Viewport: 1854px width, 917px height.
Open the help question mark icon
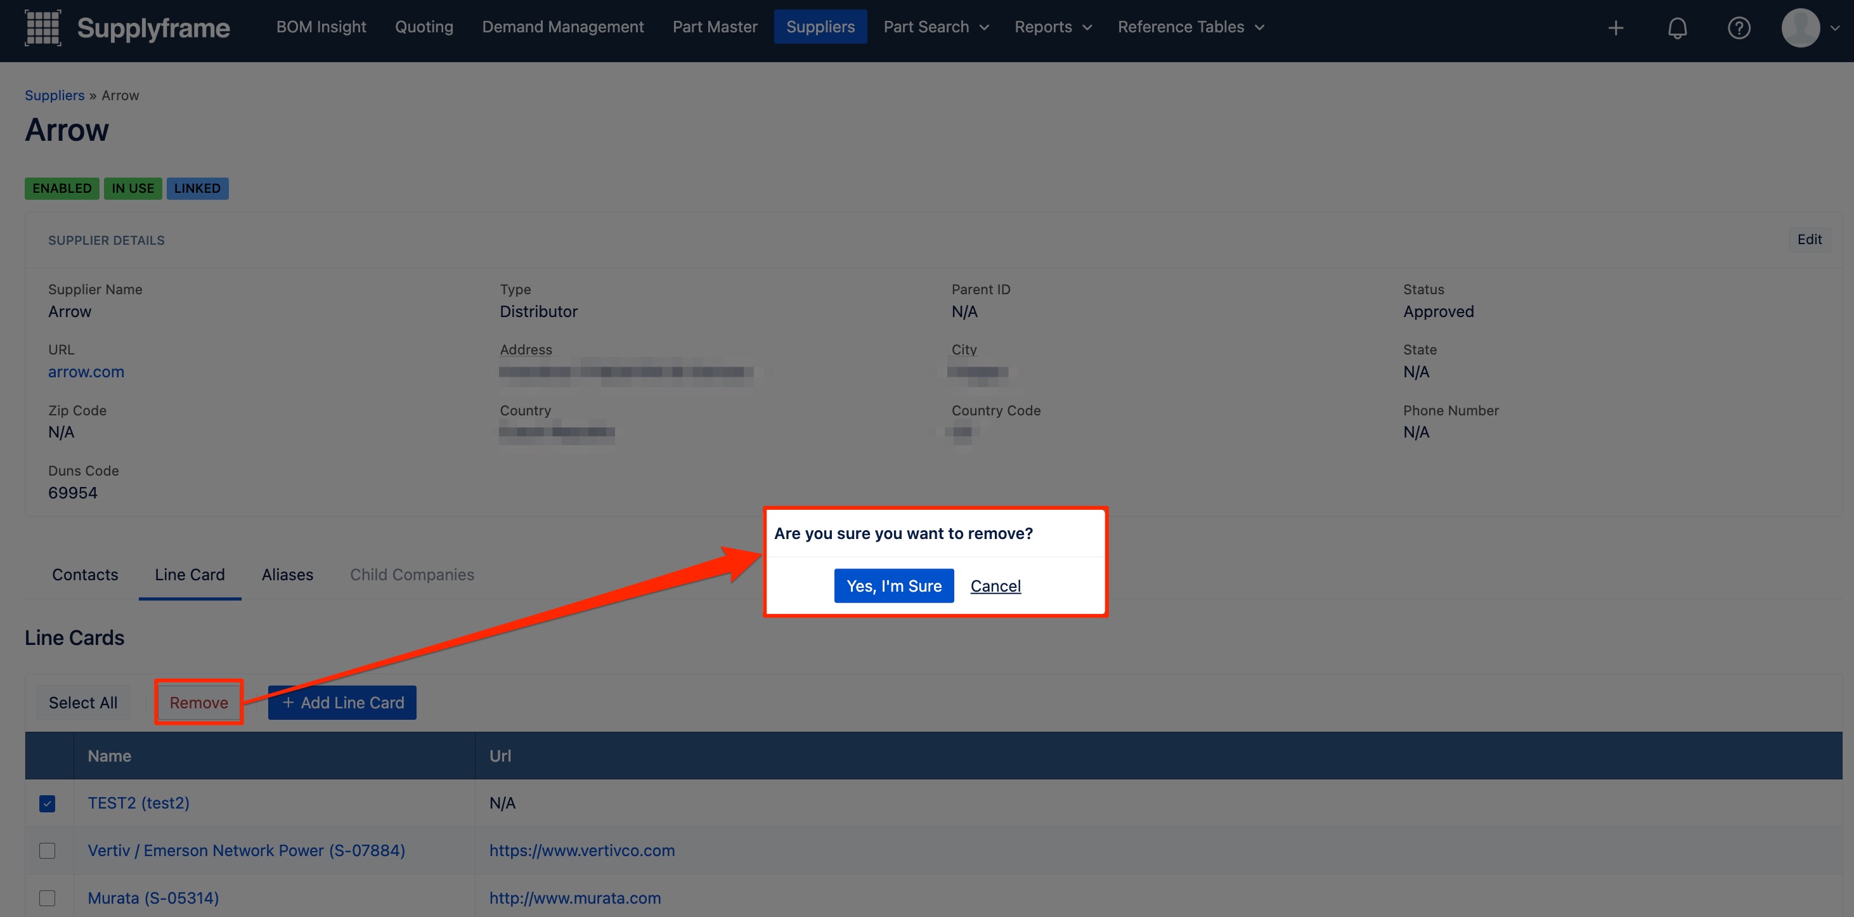(1739, 27)
